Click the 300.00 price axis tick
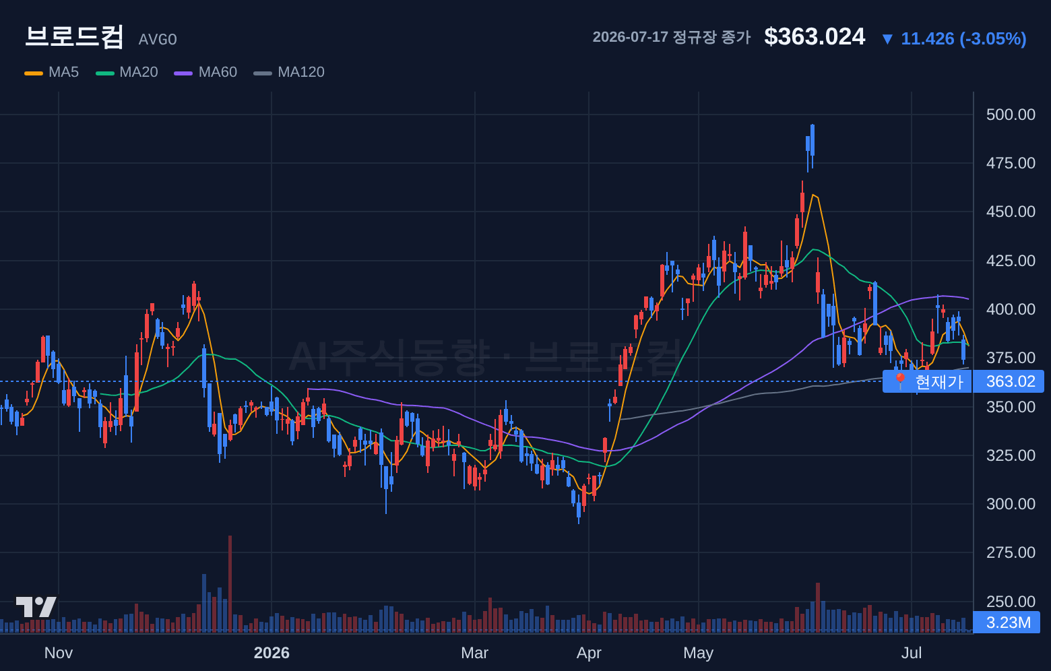This screenshot has height=671, width=1051. point(1011,504)
